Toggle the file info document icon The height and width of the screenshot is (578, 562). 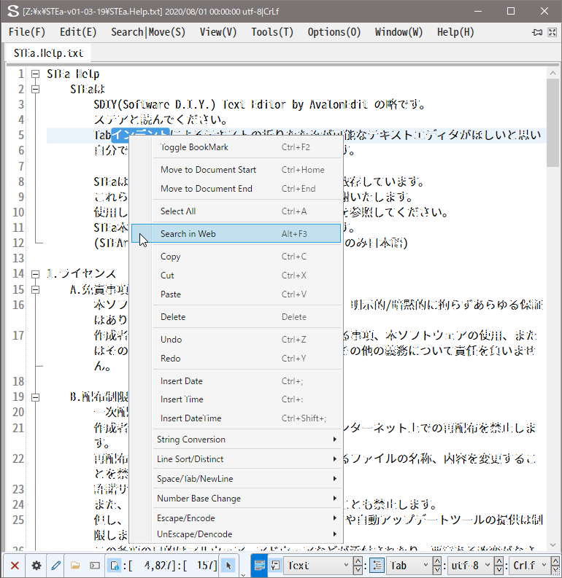click(115, 565)
